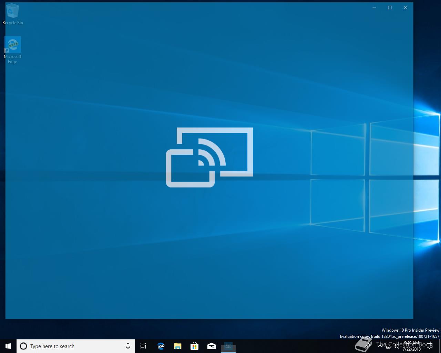The image size is (441, 353).
Task: Open the Recycle Bin desktop icon
Action: (x=12, y=14)
